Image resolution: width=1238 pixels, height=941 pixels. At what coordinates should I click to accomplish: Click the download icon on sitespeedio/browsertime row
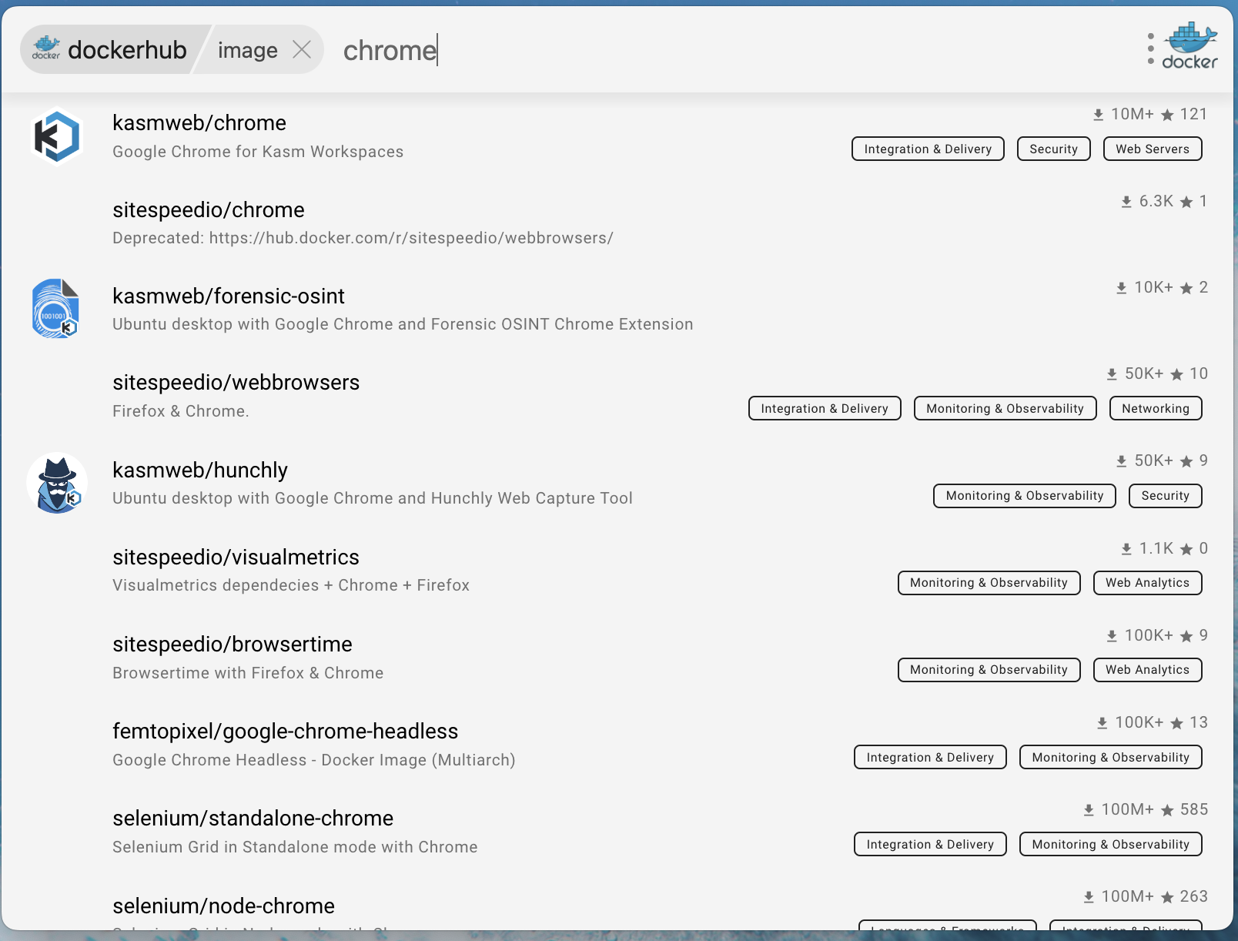pos(1112,636)
